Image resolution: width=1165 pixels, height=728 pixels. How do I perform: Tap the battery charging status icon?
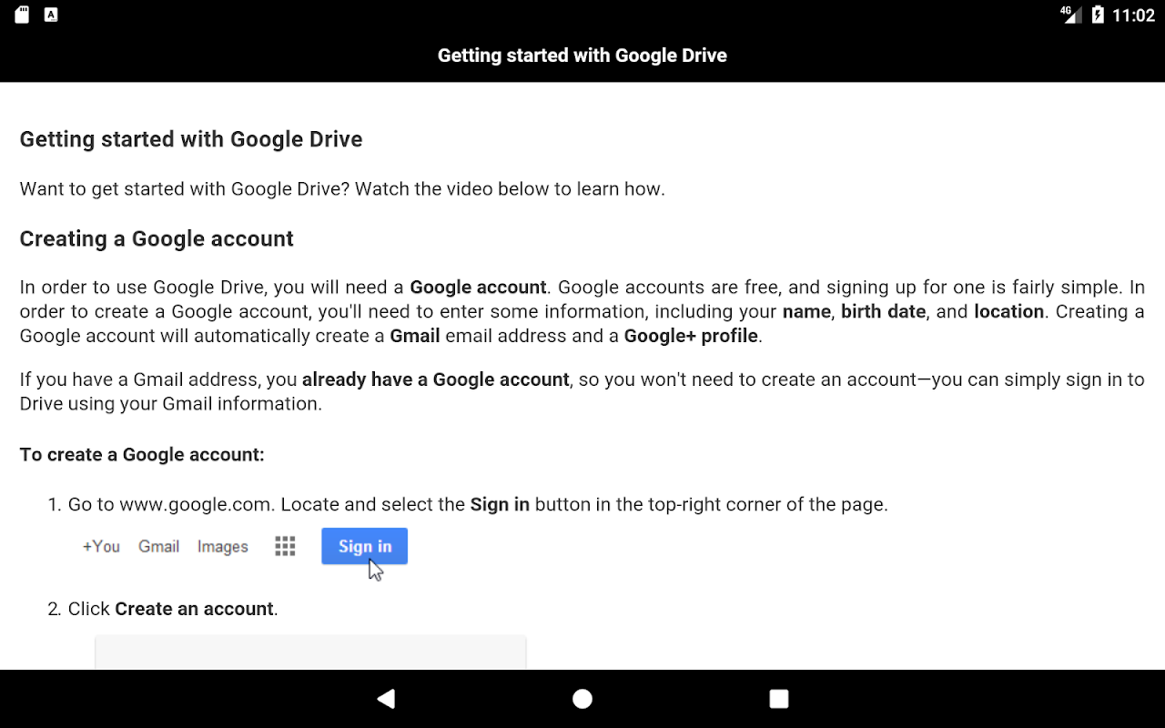pyautogui.click(x=1098, y=15)
